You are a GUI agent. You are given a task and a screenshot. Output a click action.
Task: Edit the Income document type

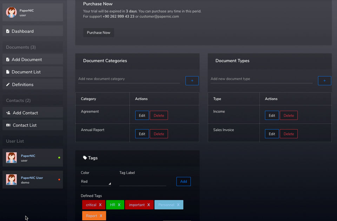point(272,115)
